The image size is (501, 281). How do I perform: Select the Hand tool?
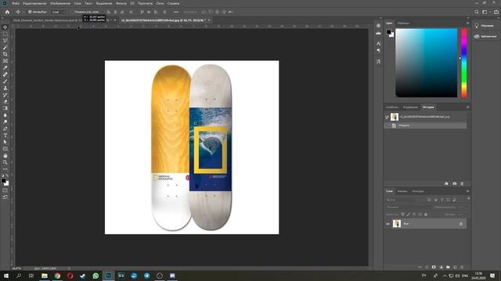(5, 156)
